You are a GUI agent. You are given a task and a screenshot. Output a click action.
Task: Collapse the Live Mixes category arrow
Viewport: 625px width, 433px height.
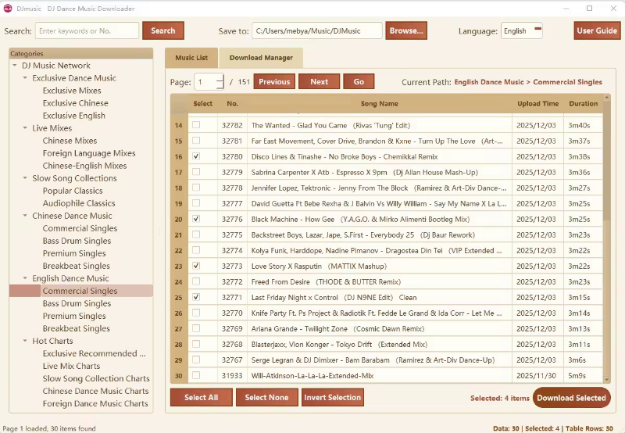(26, 128)
